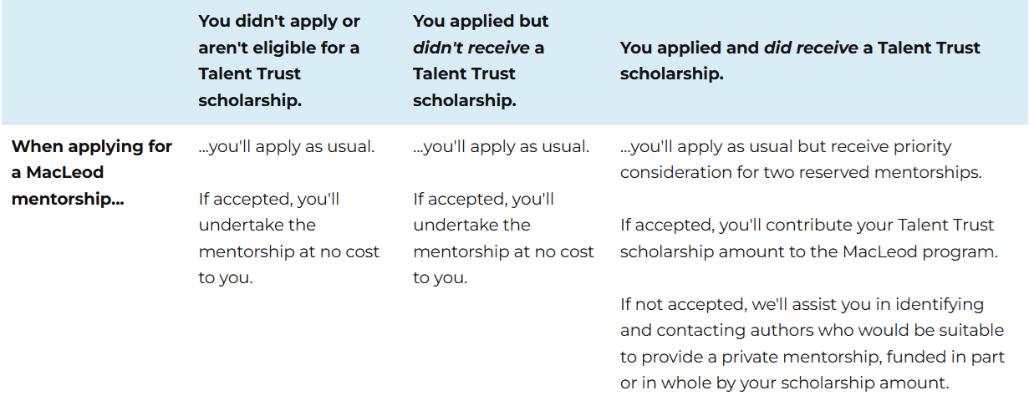
Task: Click the priority consideration paragraph for scholarship recipients
Action: pyautogui.click(x=800, y=160)
